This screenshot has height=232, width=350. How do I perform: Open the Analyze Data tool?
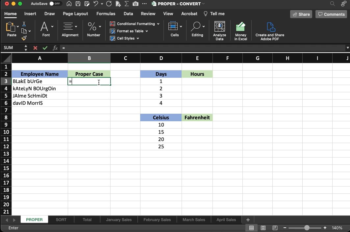219,31
